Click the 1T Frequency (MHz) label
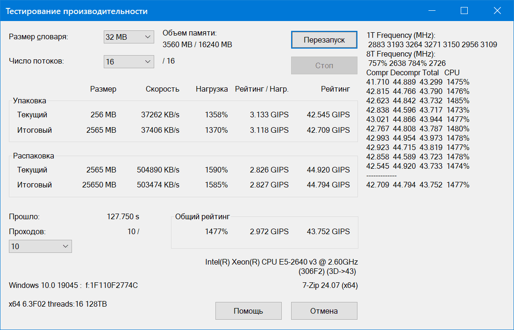 pos(401,36)
